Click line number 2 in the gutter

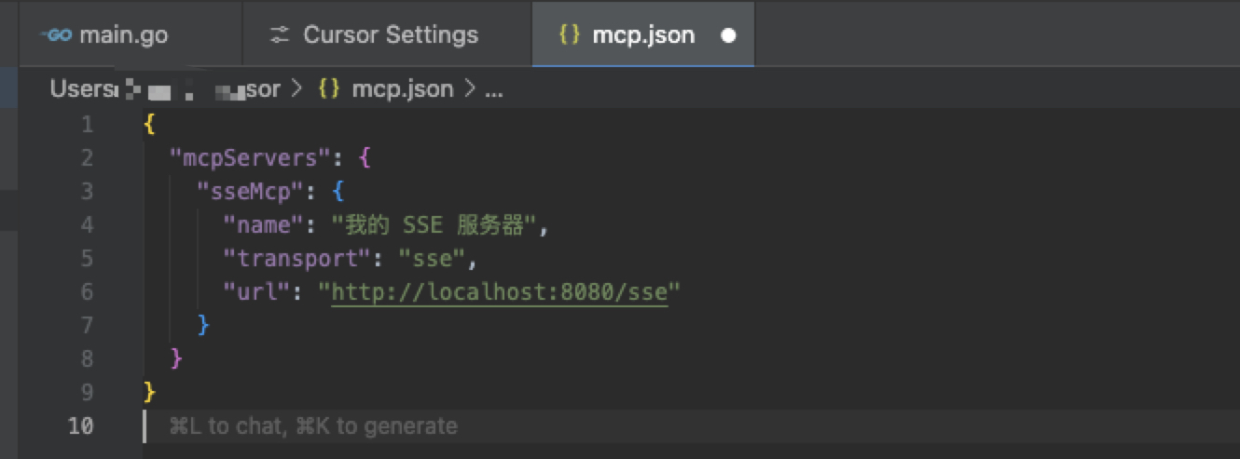(x=87, y=158)
